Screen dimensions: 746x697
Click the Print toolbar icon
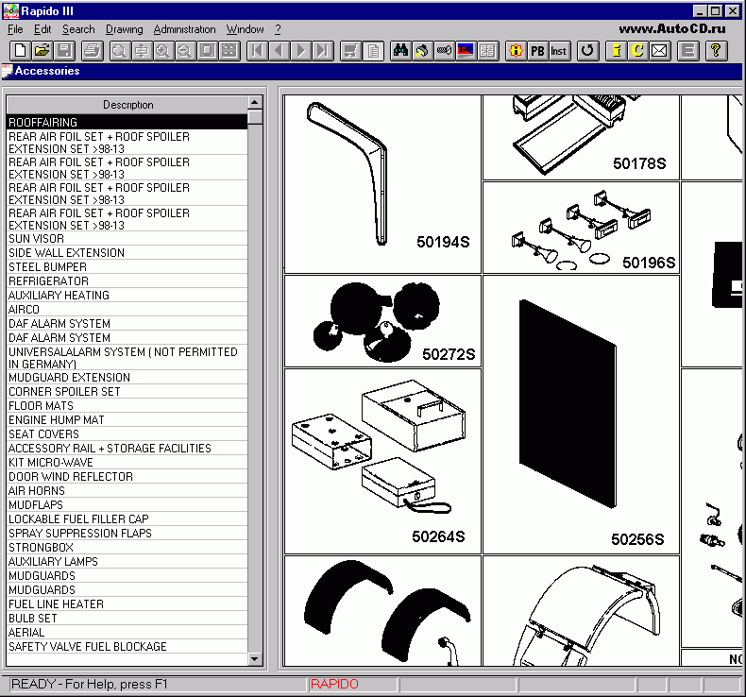click(x=93, y=50)
